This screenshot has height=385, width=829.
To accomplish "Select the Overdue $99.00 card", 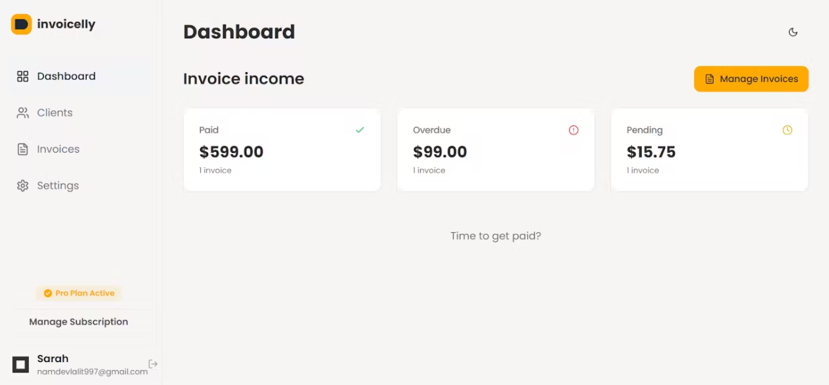I will (x=496, y=150).
